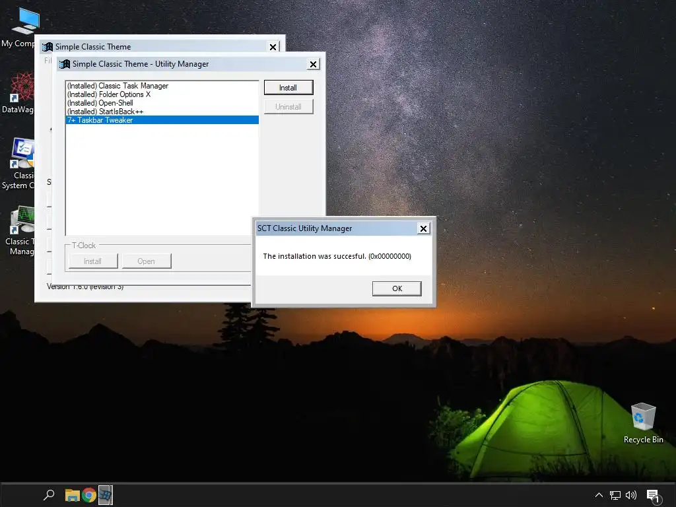
Task: Click the T-Clock Install button
Action: (x=92, y=261)
